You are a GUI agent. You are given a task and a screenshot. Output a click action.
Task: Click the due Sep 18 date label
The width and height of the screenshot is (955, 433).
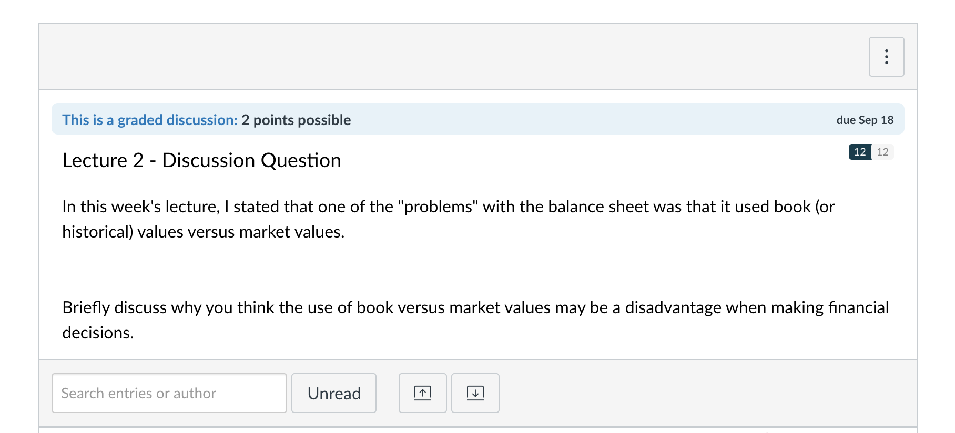[x=865, y=120]
